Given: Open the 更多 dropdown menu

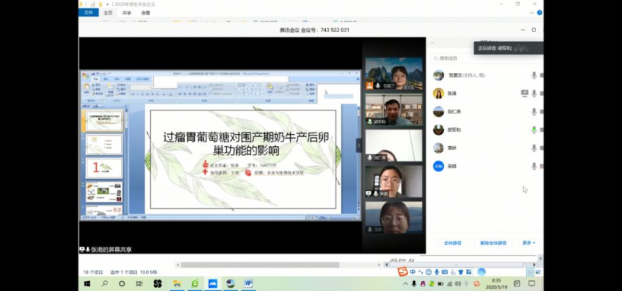Looking at the screenshot, I should [x=529, y=243].
